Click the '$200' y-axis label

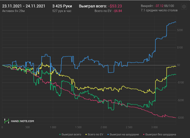(x=180, y=30)
